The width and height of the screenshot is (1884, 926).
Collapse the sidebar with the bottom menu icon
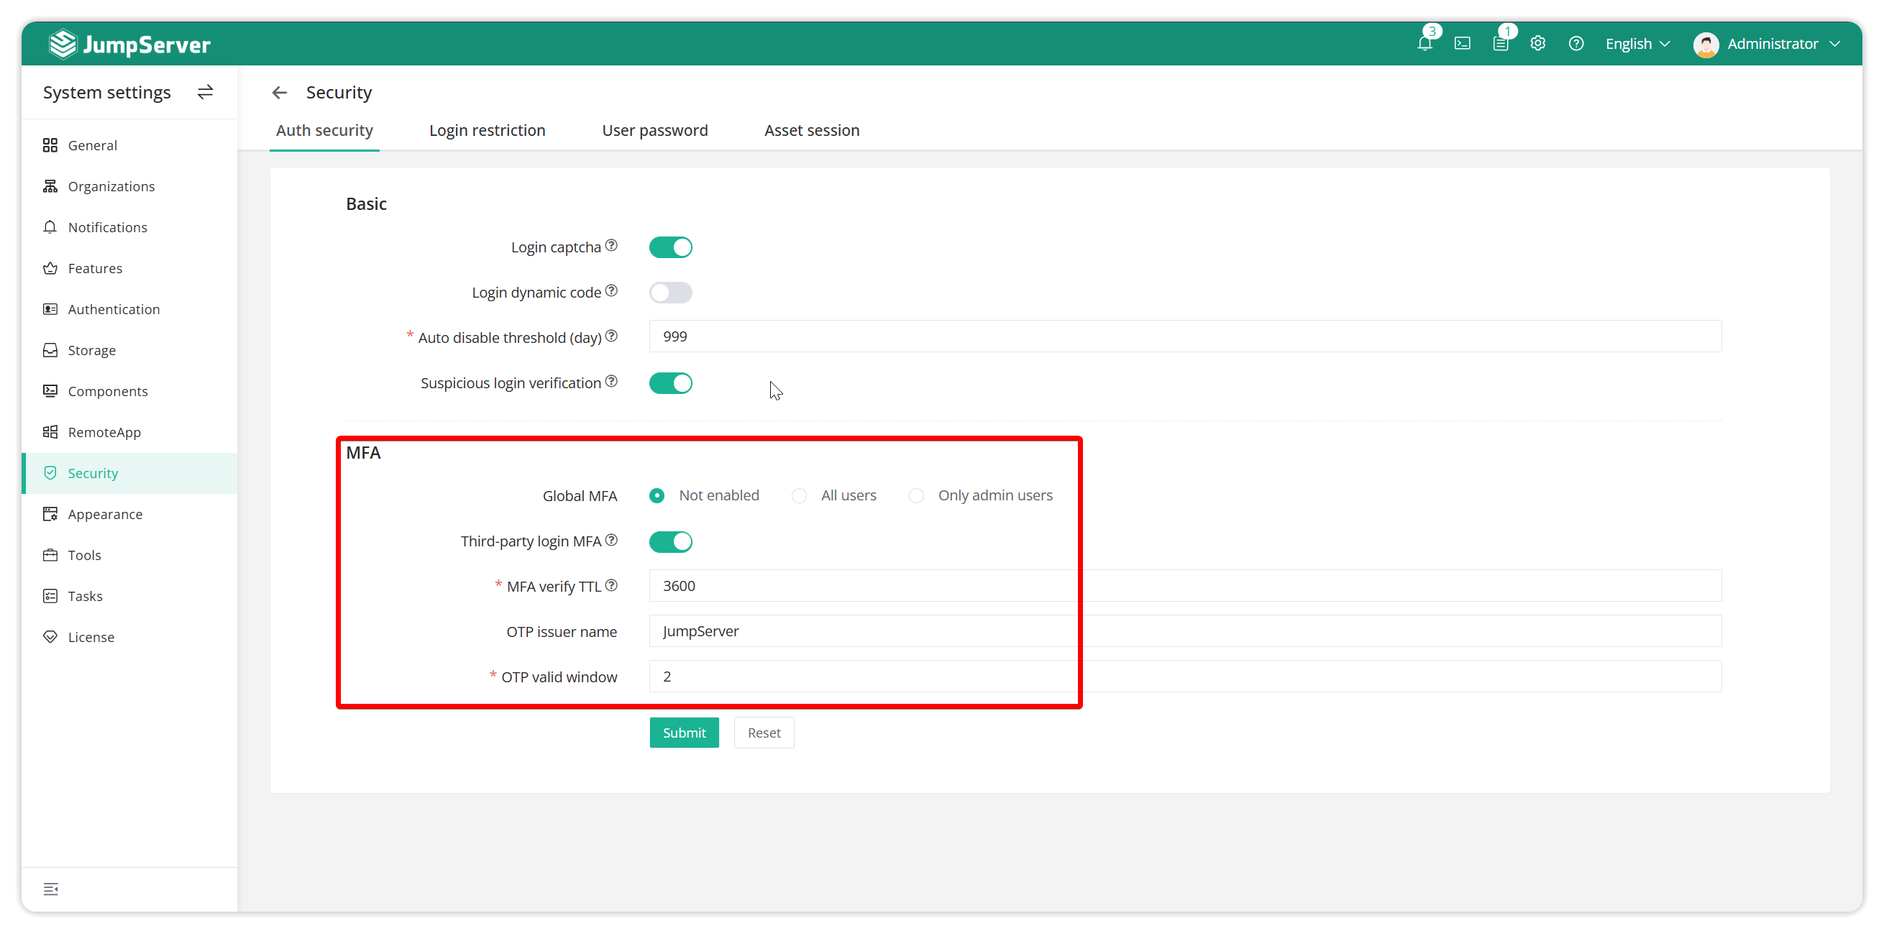coord(50,889)
